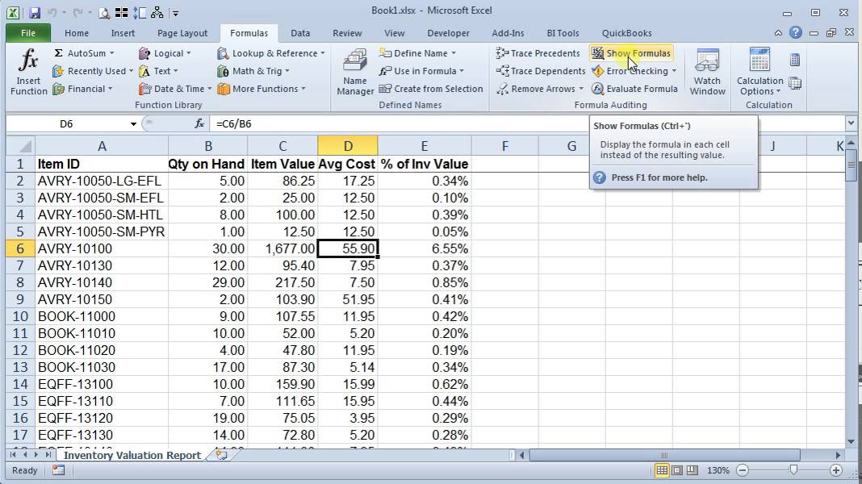Open the Name Box dropdown arrow
The height and width of the screenshot is (484, 862).
click(133, 123)
